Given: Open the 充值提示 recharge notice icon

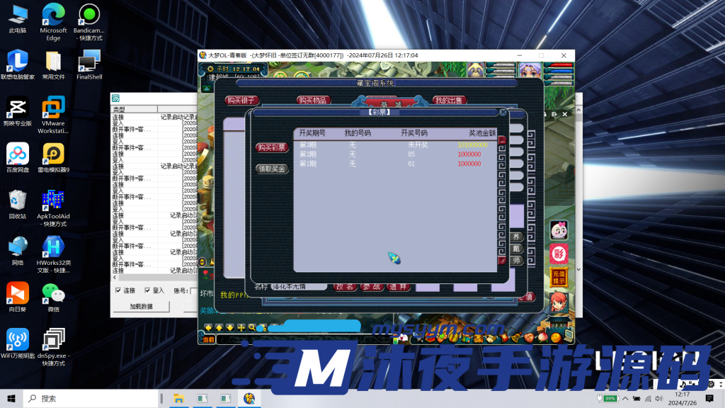Looking at the screenshot, I should (559, 278).
